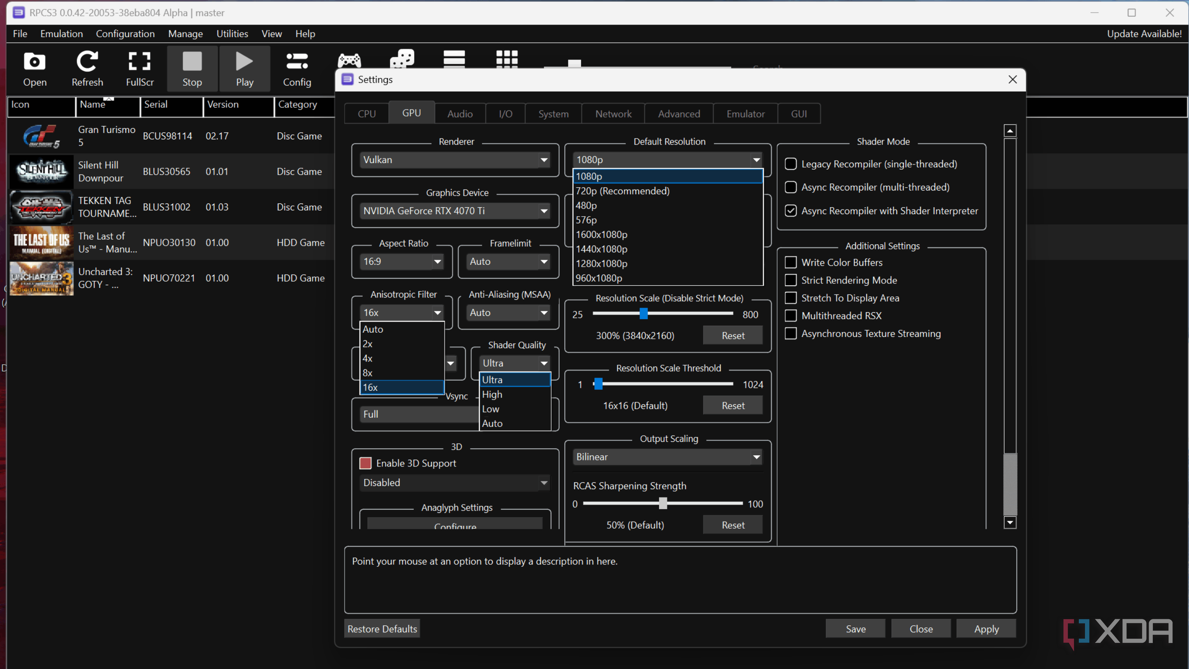Switch to the CPU settings tab
Viewport: 1189px width, 669px height.
tap(366, 114)
